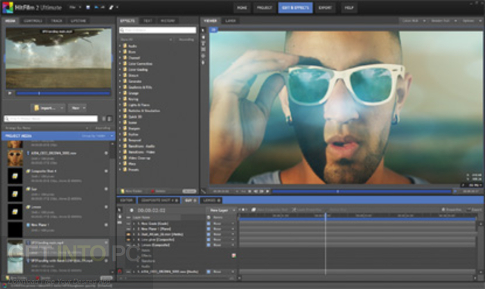Toggle visibility of Lenses composite layer
Image resolution: width=485 pixels, height=289 pixels.
(x=128, y=245)
